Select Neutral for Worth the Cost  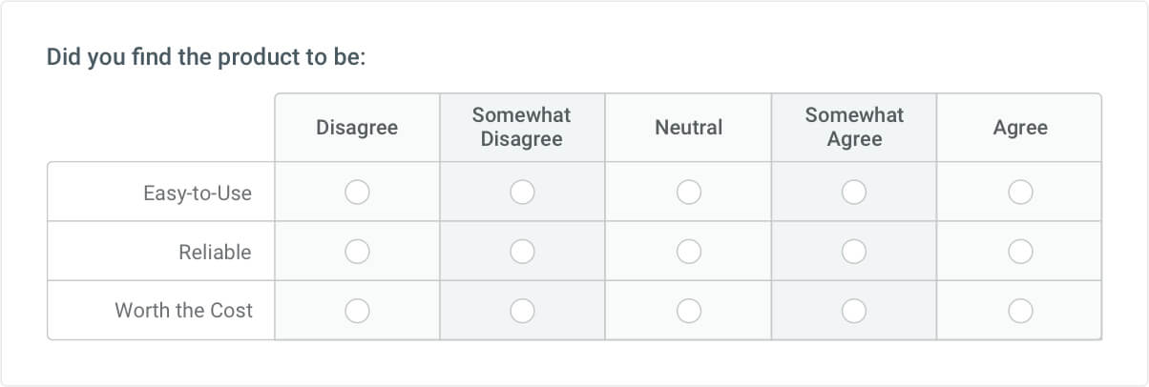click(689, 311)
